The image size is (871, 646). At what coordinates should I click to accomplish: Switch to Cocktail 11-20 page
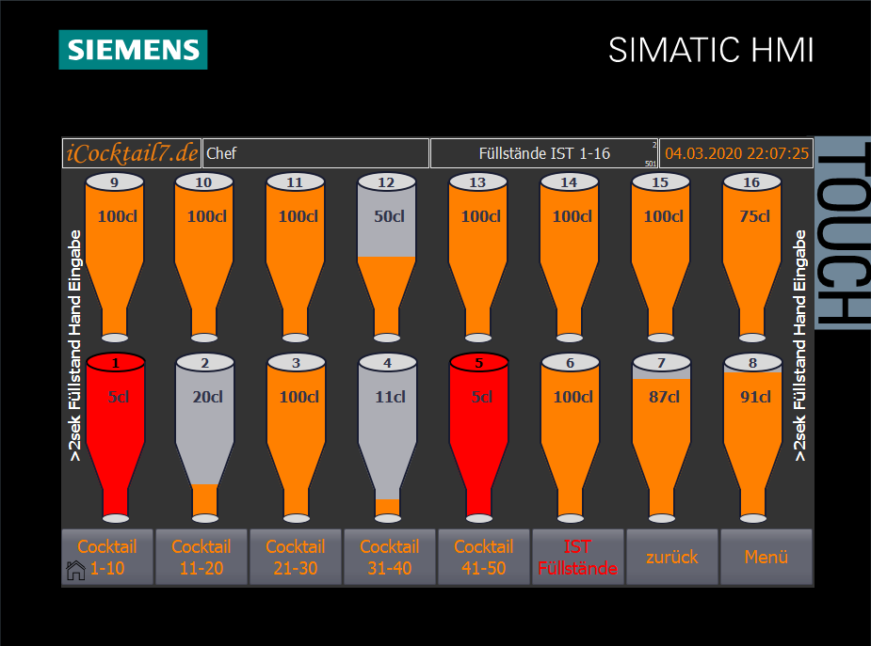click(x=202, y=557)
